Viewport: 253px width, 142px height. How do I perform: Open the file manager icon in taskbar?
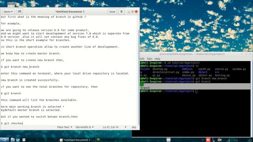[x=13, y=140]
